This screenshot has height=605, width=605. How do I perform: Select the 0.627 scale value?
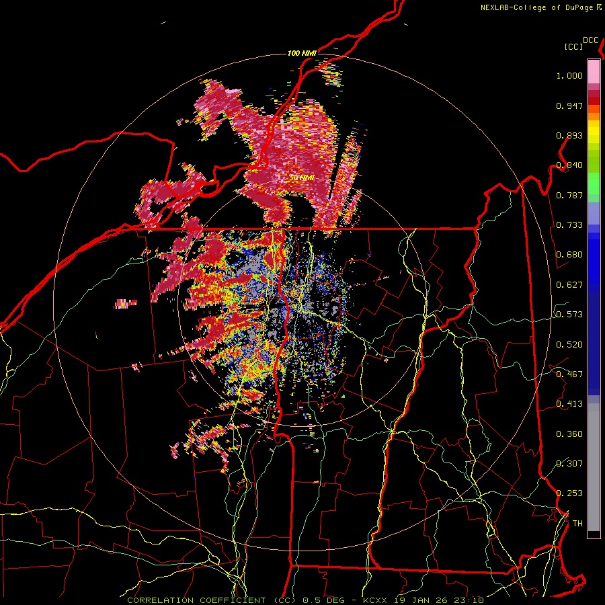(x=569, y=285)
